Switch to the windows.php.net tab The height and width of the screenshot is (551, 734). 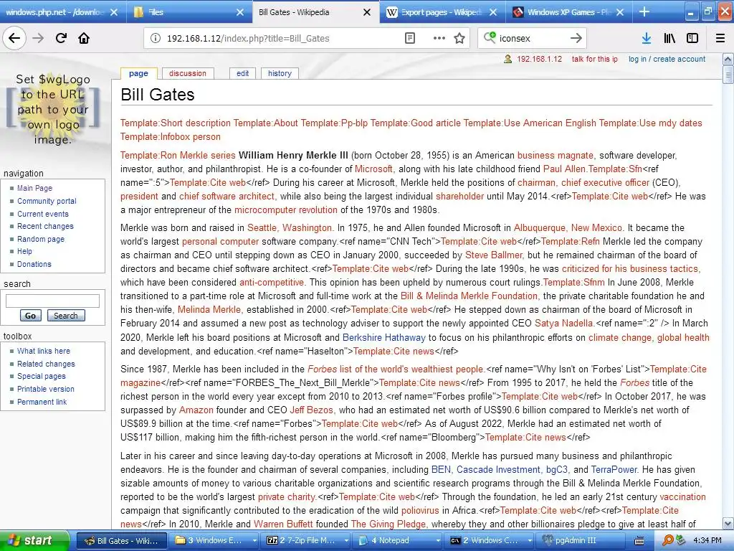click(x=54, y=12)
